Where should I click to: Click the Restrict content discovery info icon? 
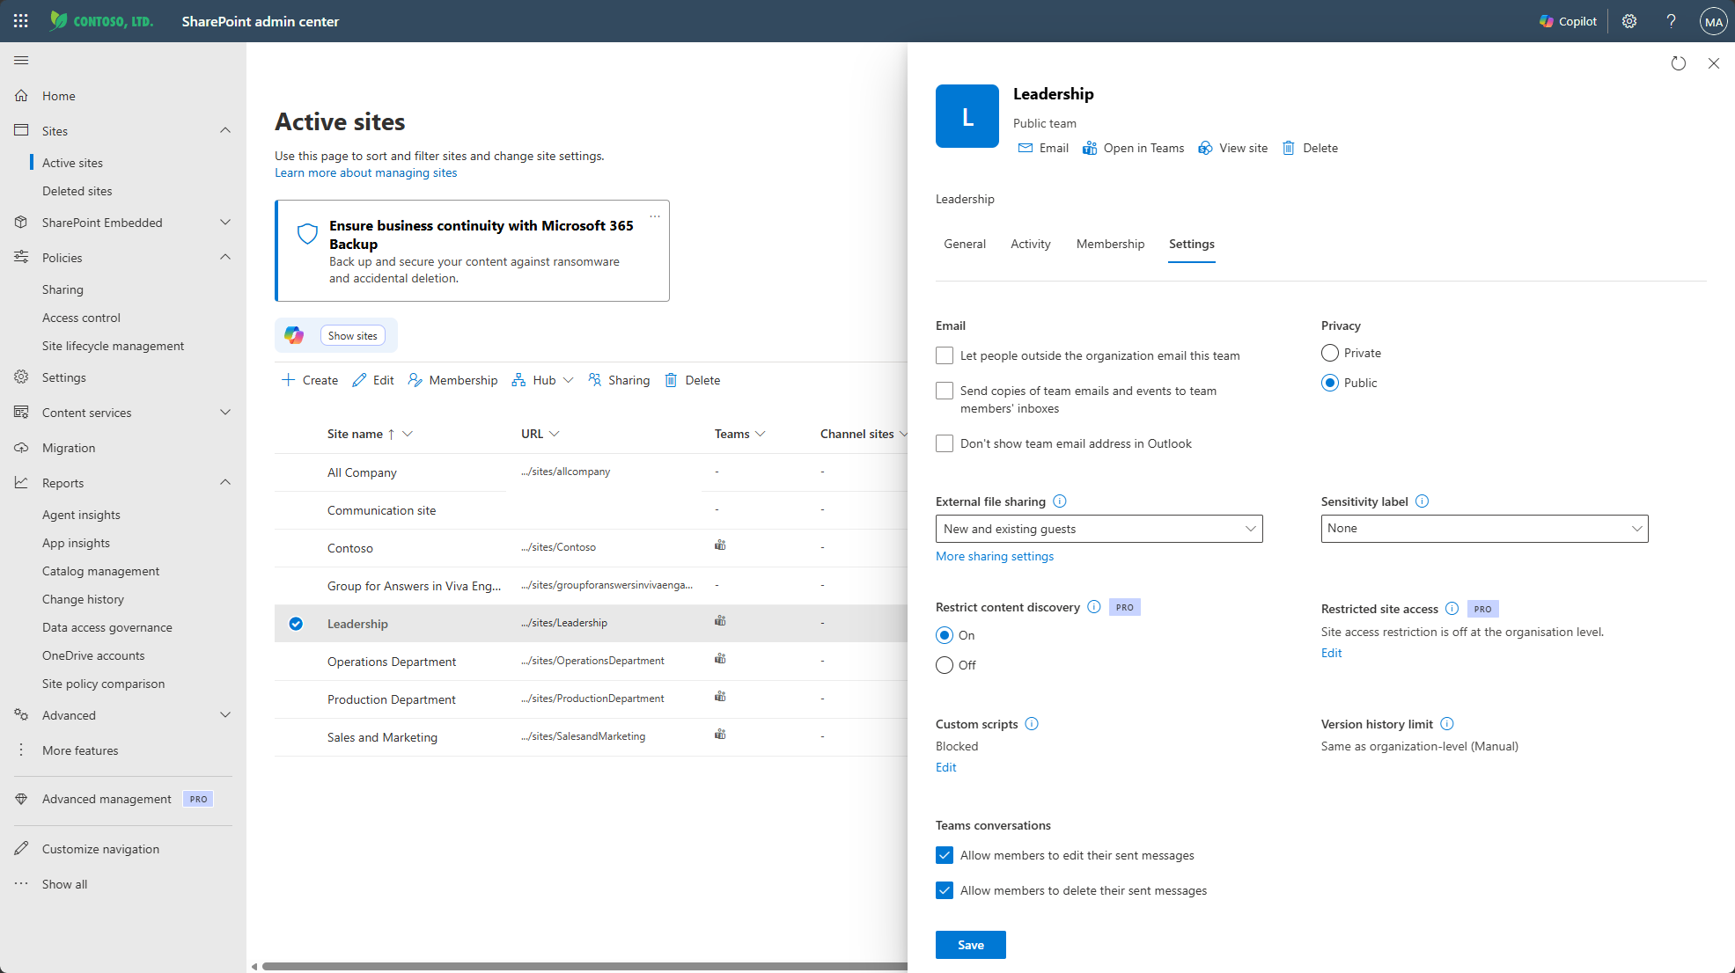(x=1094, y=607)
